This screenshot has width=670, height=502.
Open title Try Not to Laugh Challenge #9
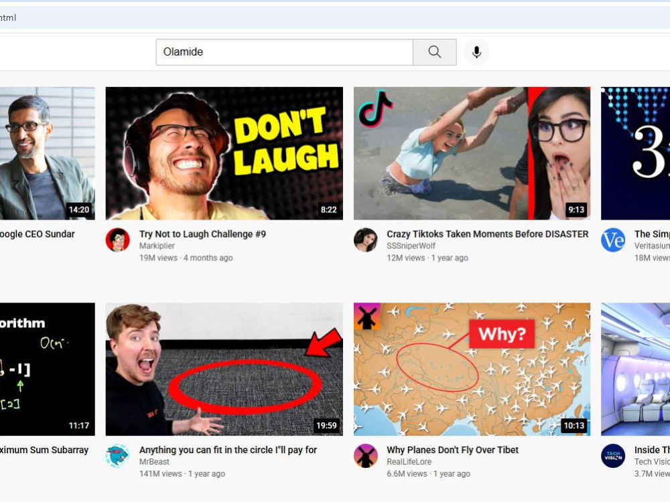(202, 234)
